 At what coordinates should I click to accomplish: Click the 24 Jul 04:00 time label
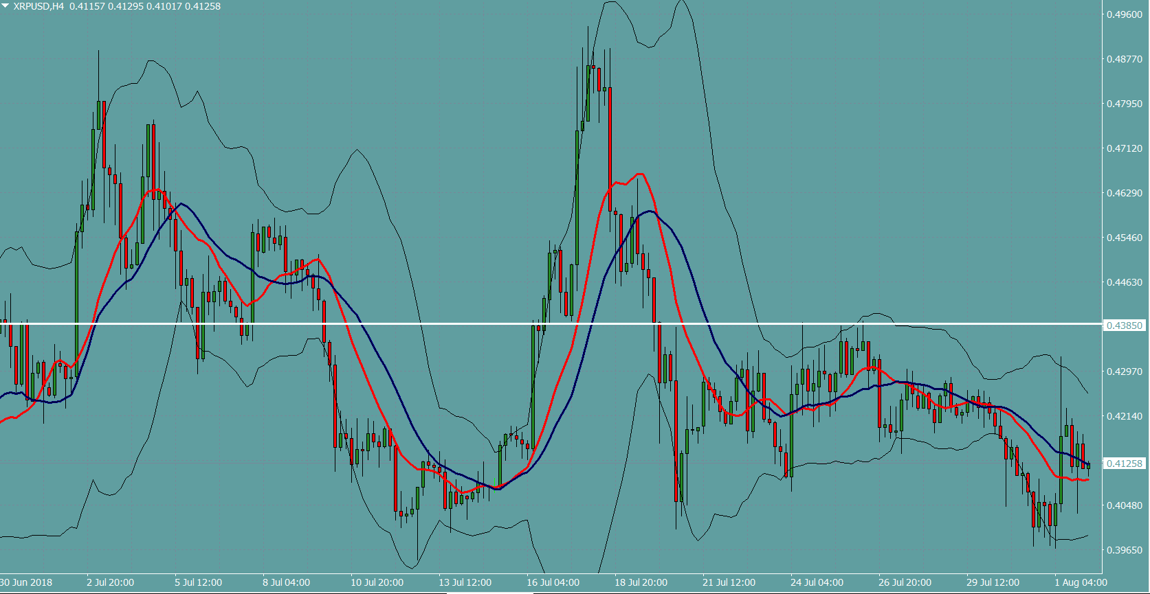(x=817, y=582)
